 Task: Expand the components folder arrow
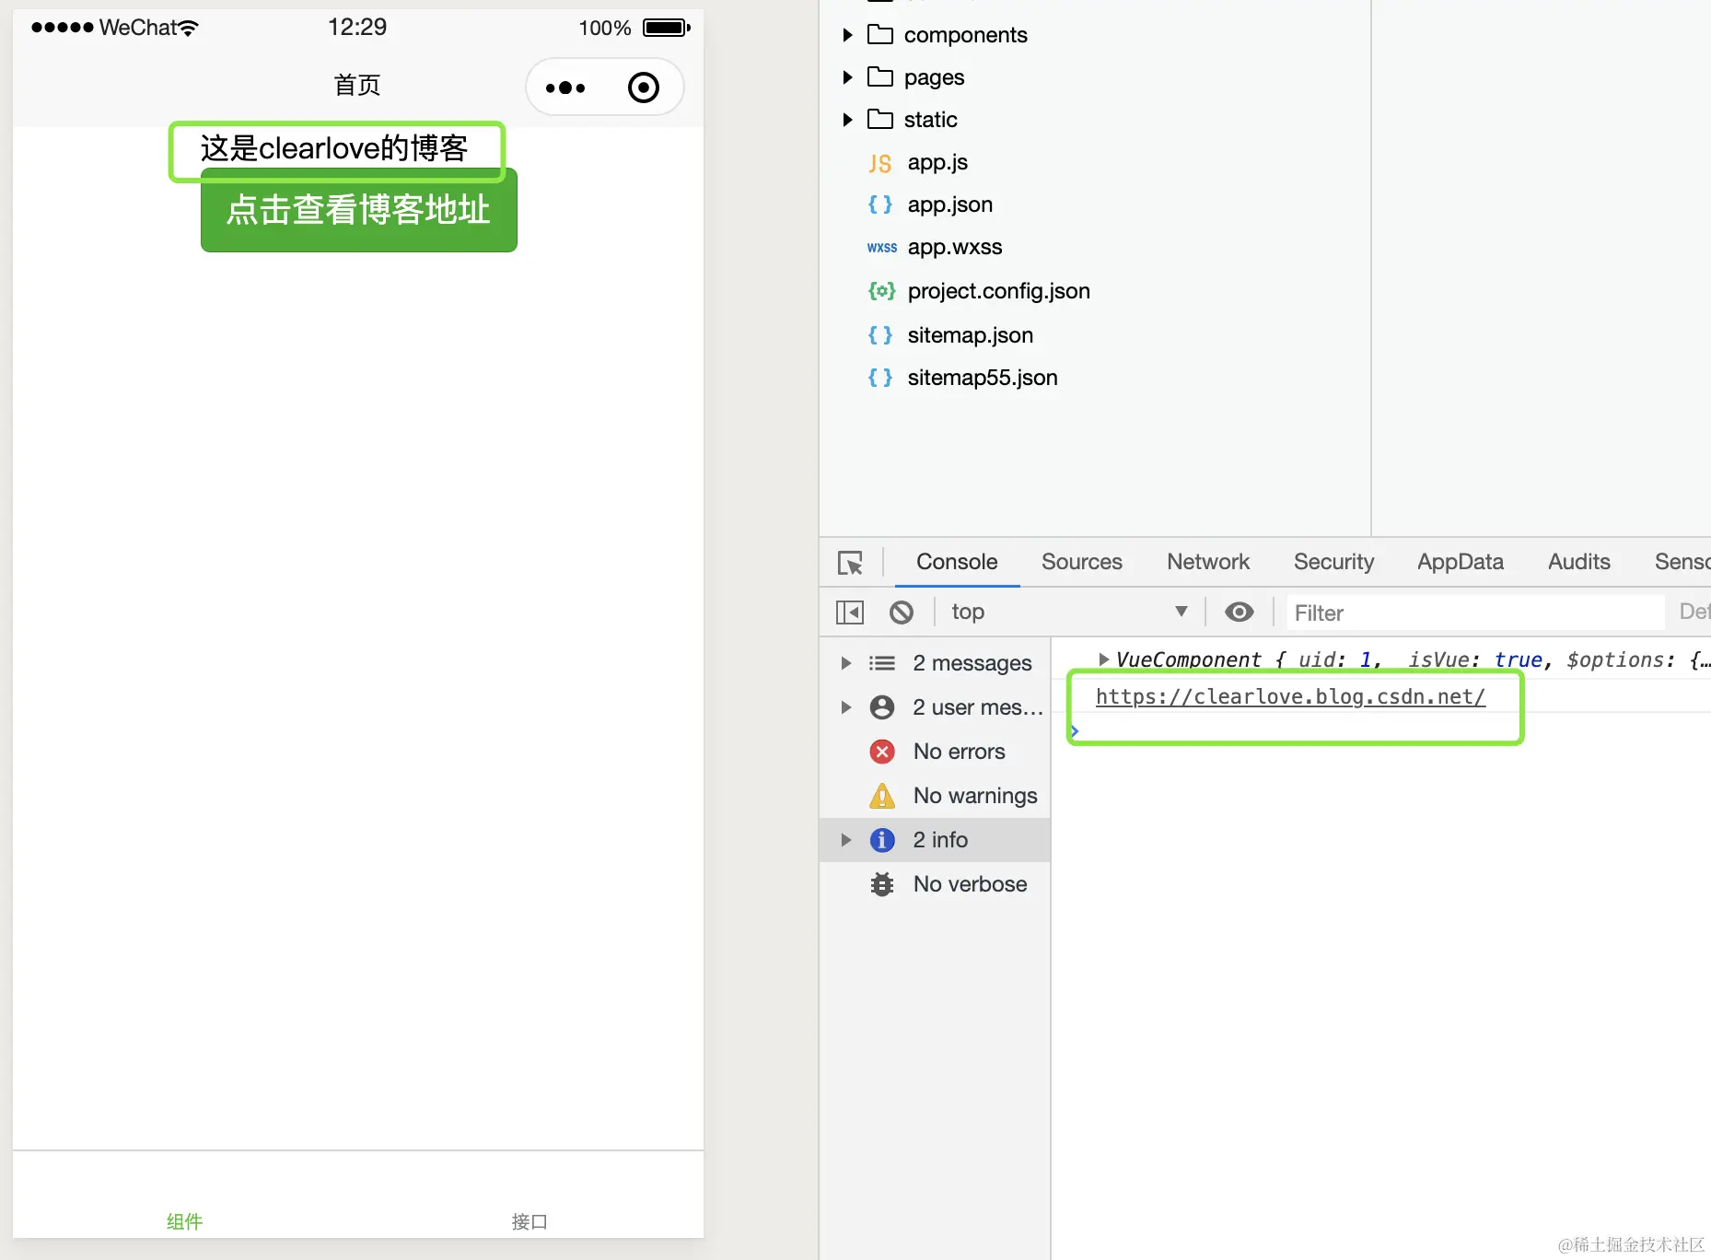coord(847,35)
